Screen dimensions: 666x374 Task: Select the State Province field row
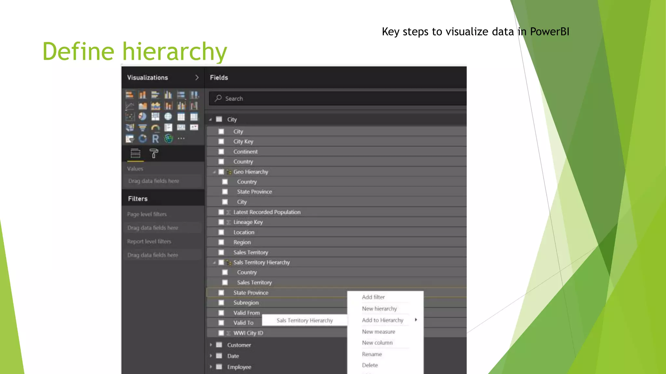tap(337, 293)
